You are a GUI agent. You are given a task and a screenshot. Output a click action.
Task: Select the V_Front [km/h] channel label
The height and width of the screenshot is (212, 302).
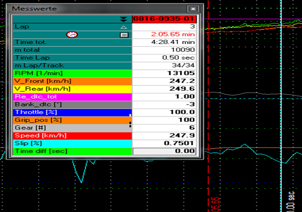click(x=72, y=81)
